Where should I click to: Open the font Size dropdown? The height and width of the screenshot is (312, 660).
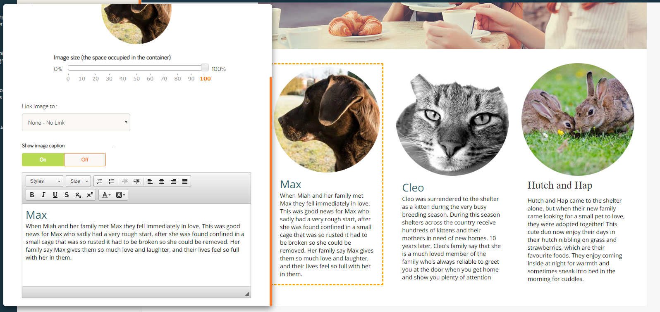click(78, 181)
